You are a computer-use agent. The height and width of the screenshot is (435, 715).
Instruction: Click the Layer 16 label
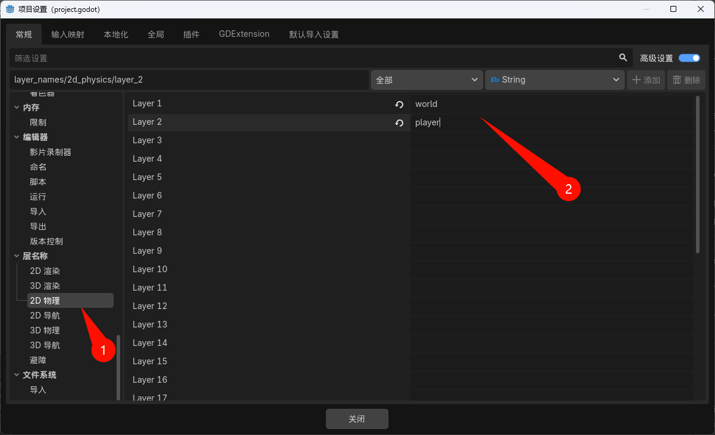coord(150,380)
